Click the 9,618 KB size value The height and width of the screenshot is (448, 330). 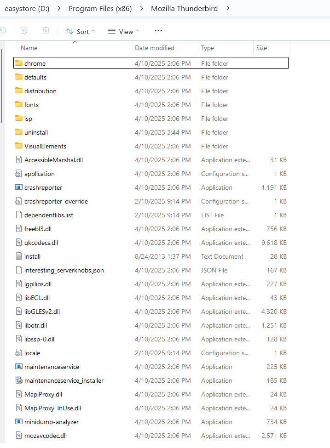(x=274, y=243)
